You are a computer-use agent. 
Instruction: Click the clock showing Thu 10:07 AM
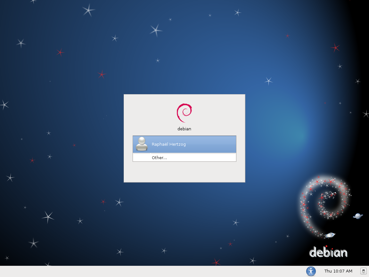point(338,271)
